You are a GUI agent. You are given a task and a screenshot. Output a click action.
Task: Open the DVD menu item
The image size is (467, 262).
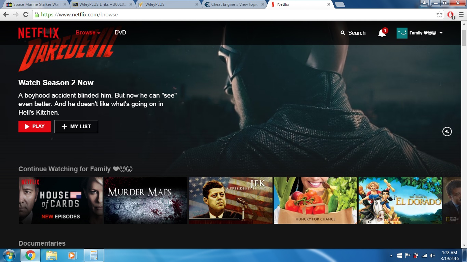click(120, 33)
